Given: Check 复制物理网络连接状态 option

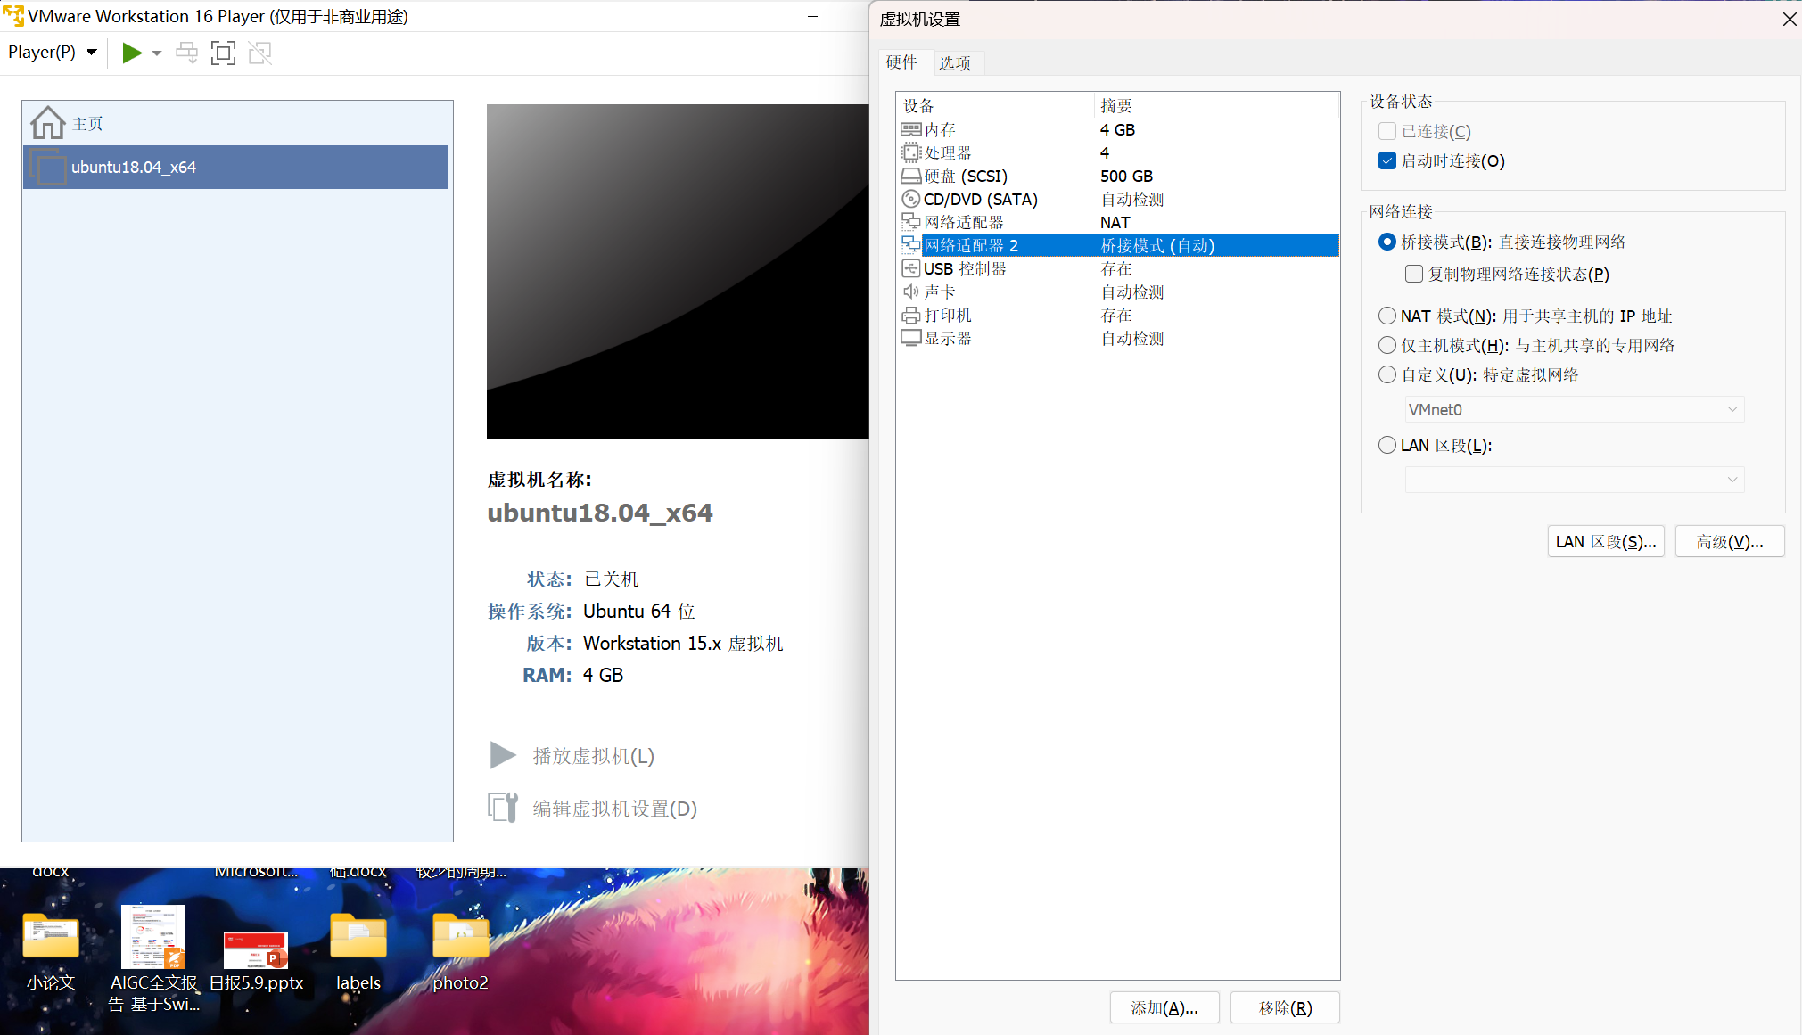Looking at the screenshot, I should (1414, 274).
